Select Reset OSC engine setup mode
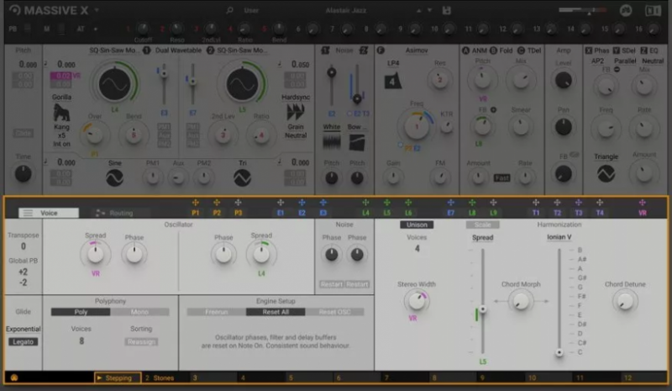Viewport: 672px width, 391px height. point(334,312)
